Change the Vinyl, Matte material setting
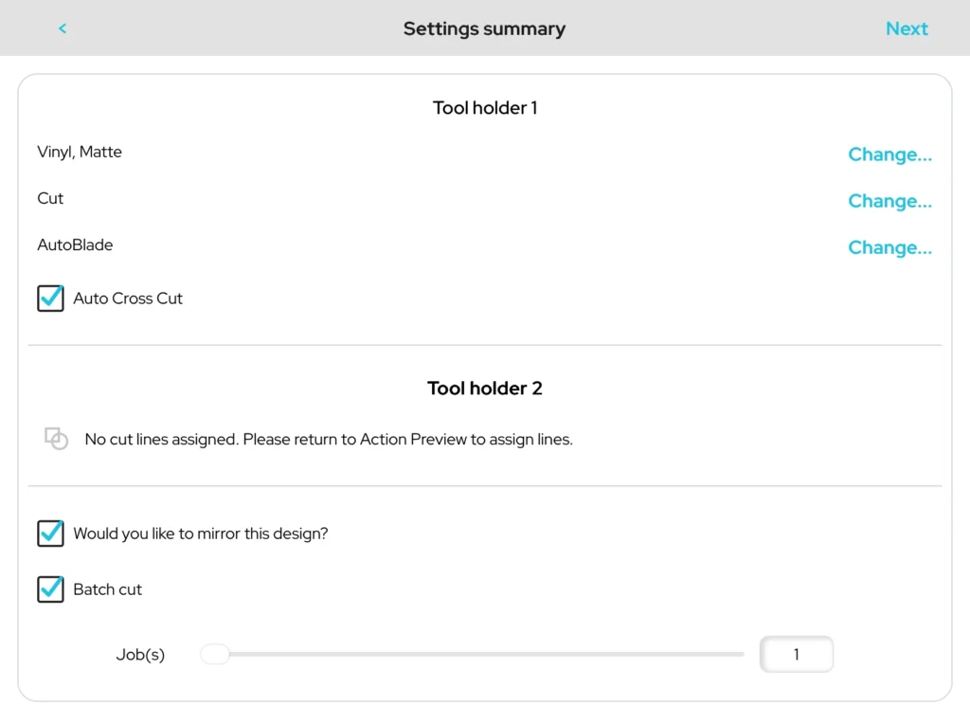 point(889,154)
